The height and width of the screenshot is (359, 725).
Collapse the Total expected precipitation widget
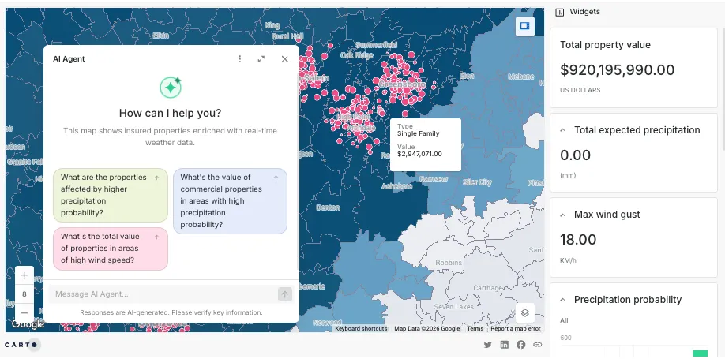pos(563,130)
